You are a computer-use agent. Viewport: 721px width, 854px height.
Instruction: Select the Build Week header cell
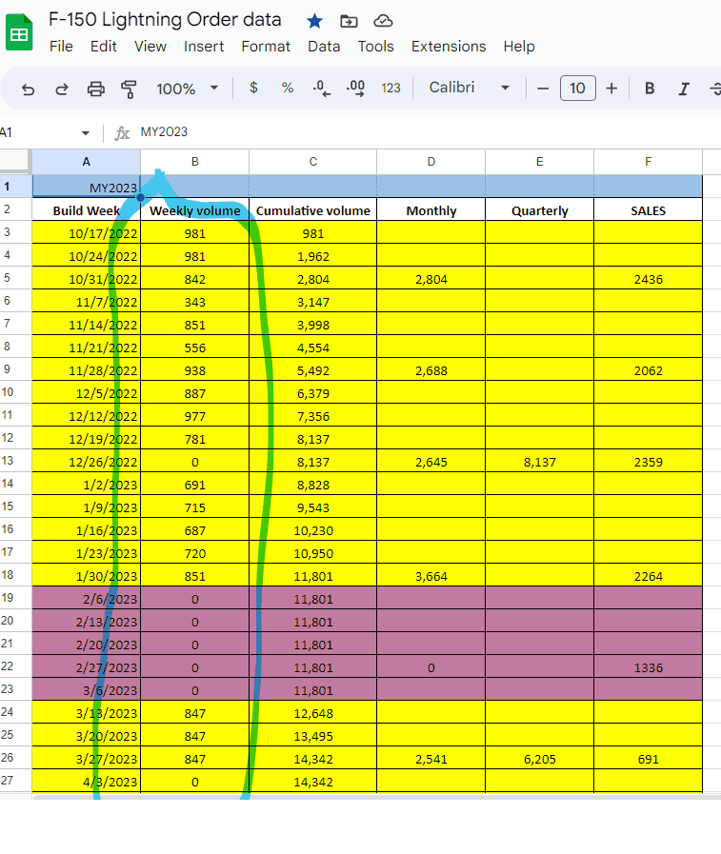86,210
